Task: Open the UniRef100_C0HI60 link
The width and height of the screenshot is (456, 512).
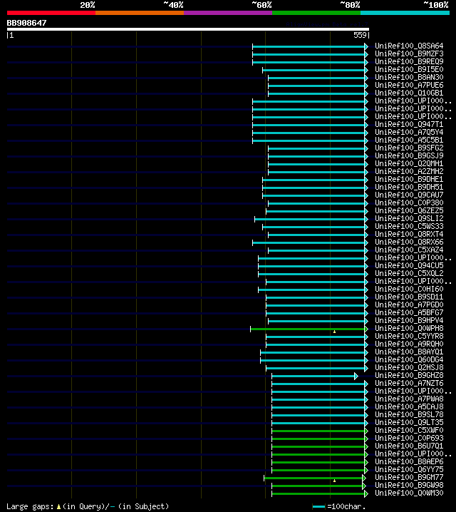Action: (x=409, y=289)
